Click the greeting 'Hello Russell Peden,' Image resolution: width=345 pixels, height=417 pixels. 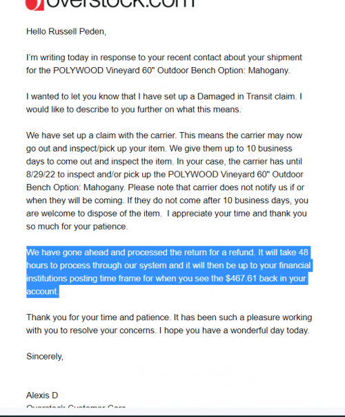[x=66, y=32]
